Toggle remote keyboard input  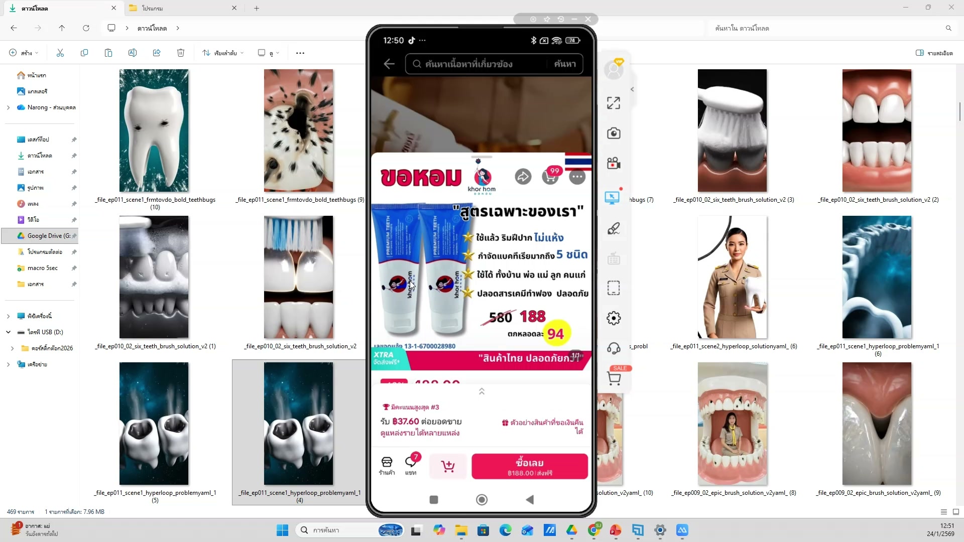pos(614,258)
